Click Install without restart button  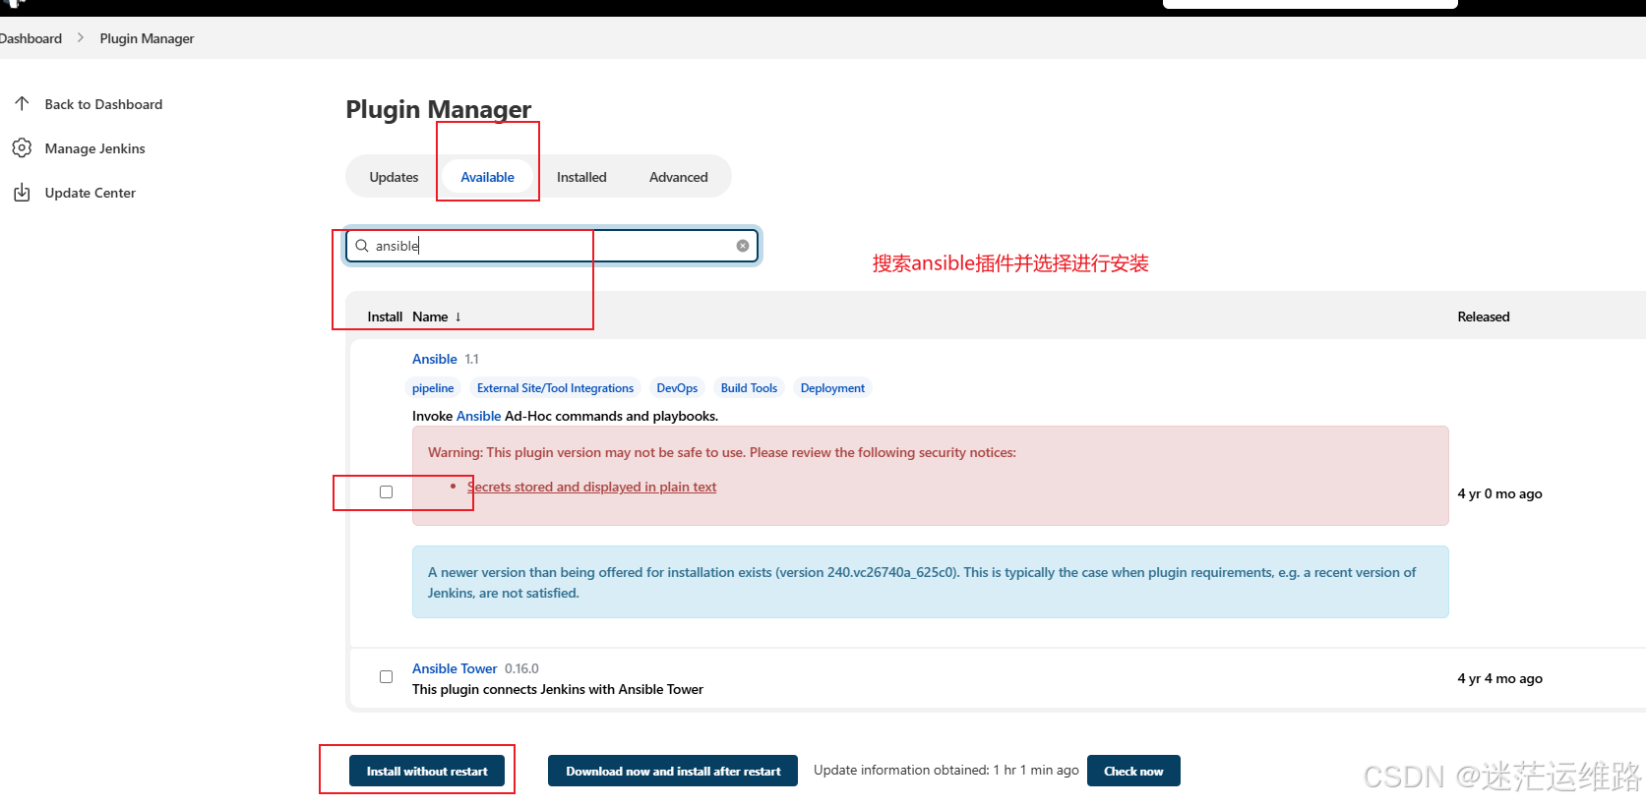[x=427, y=771]
